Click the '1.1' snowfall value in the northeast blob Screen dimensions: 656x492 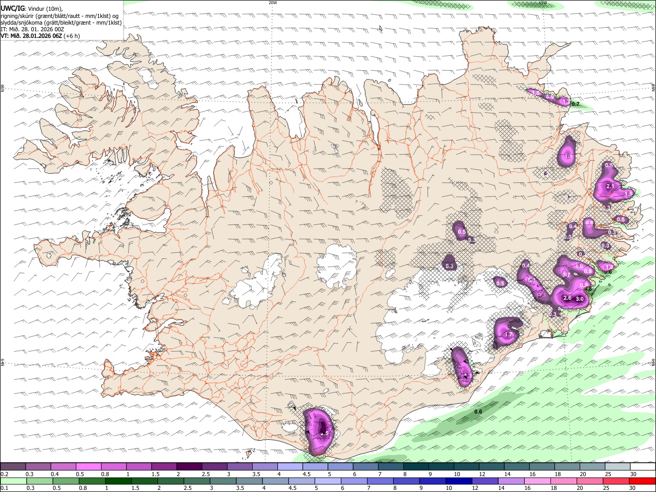[x=568, y=156]
